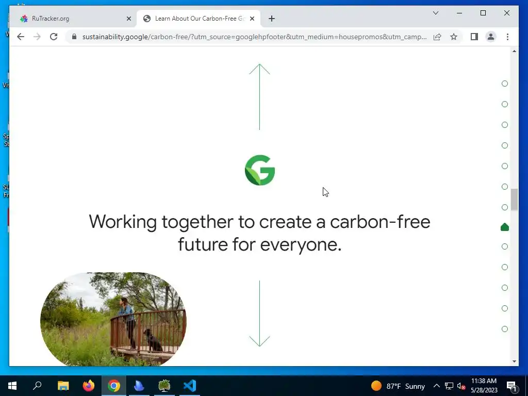Open the blue sail app in taskbar
Viewport: 528px width, 396px height.
(139, 386)
